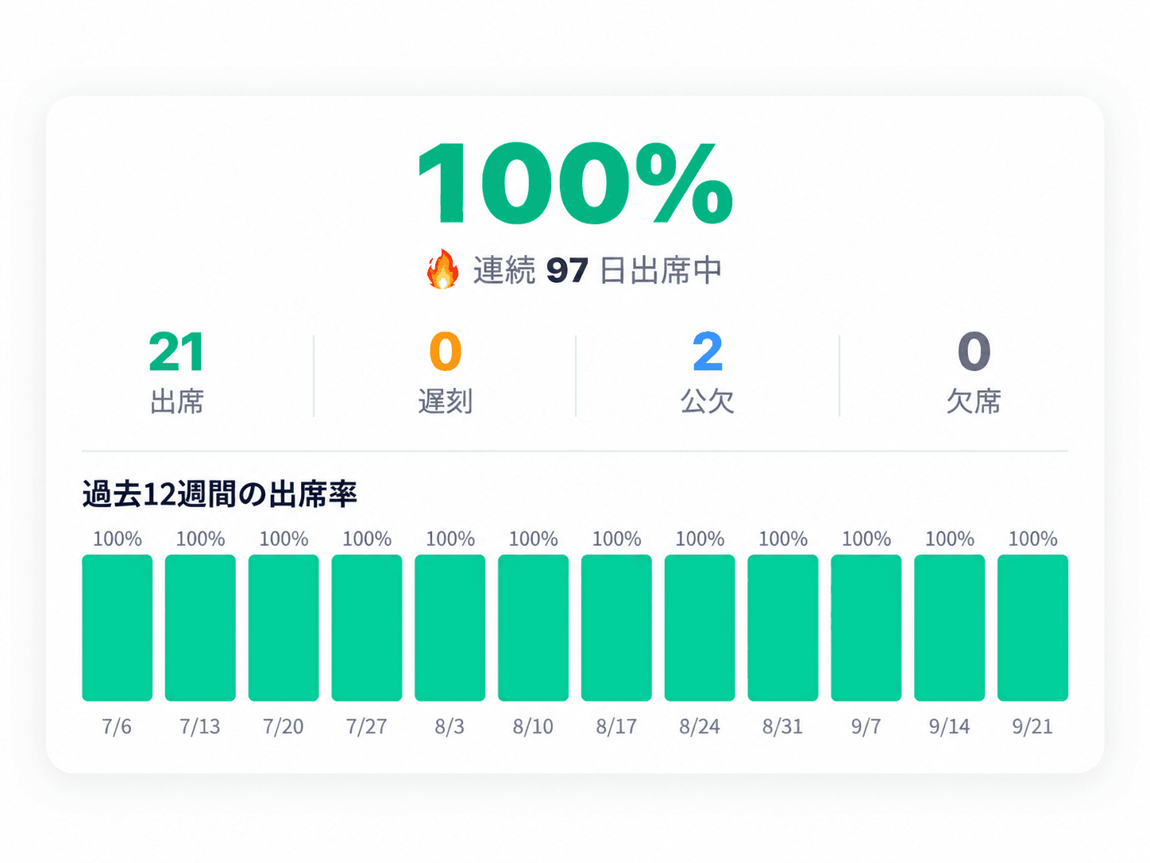The image size is (1150, 863).
Task: Click the 8/24 date label
Action: [x=700, y=726]
